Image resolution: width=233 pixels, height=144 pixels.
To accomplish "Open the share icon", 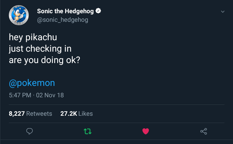I will click(x=204, y=132).
